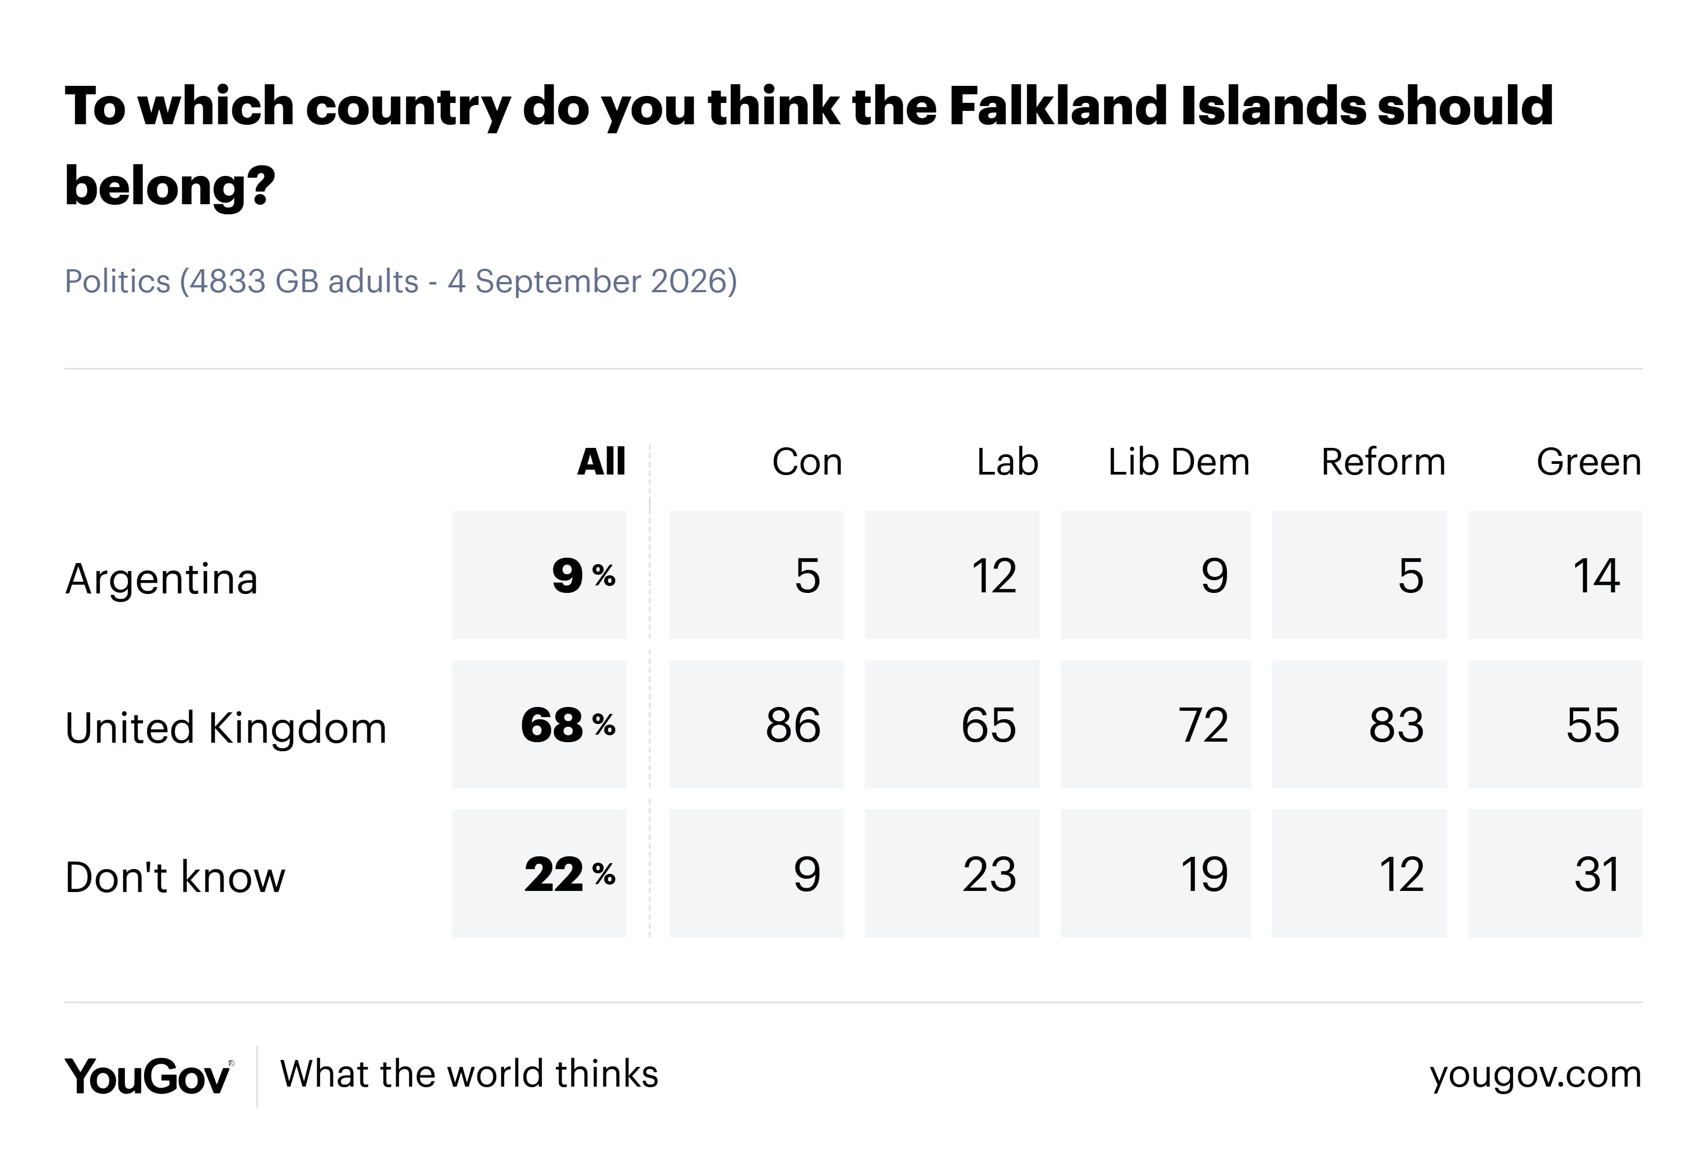Viewport: 1707px width, 1173px height.
Task: Open the yougov.com link
Action: tap(1535, 1075)
